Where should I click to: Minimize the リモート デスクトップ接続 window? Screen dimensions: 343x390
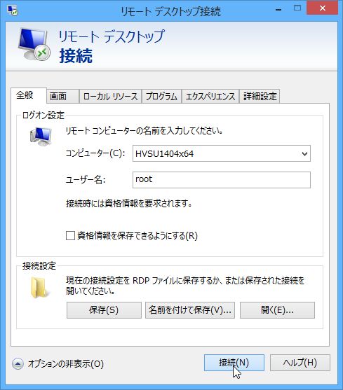pyautogui.click(x=278, y=10)
